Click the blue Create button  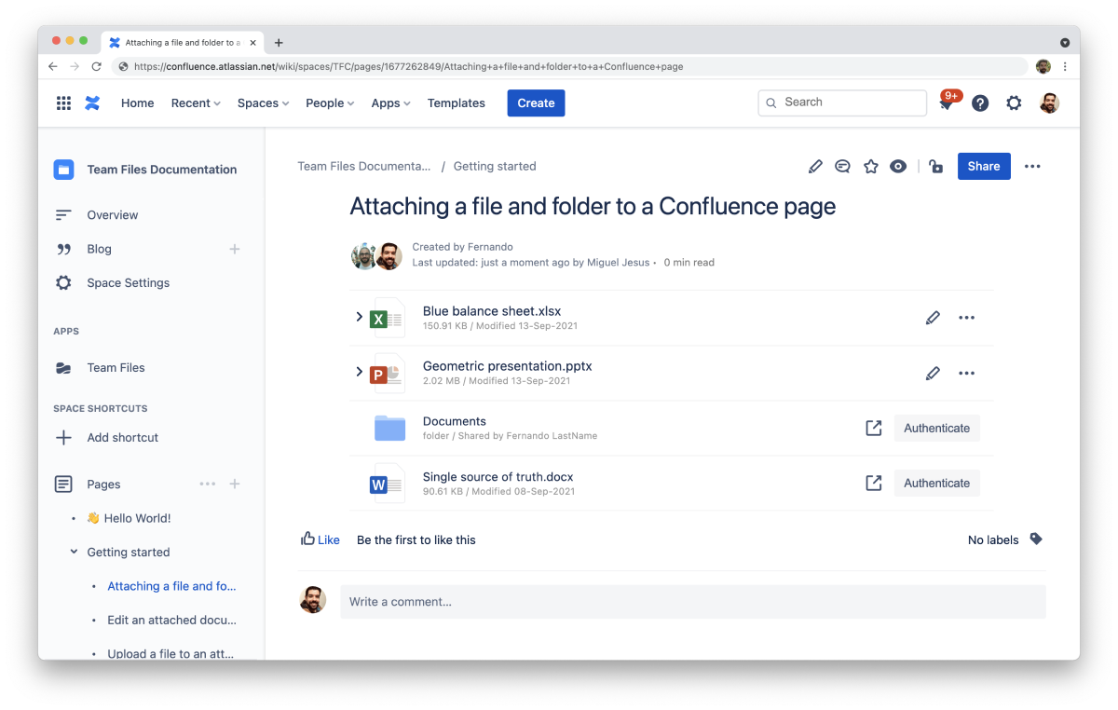(536, 103)
